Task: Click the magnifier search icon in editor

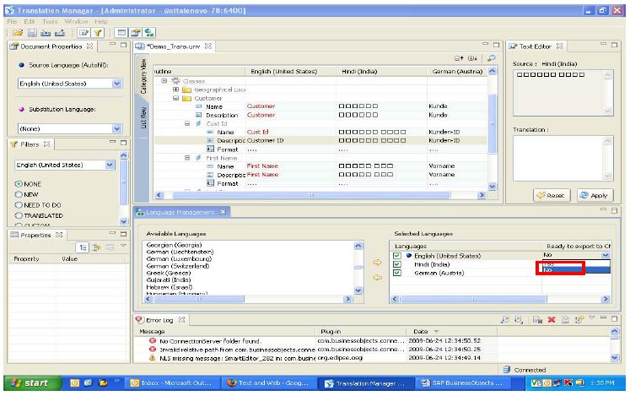Action: (491, 58)
